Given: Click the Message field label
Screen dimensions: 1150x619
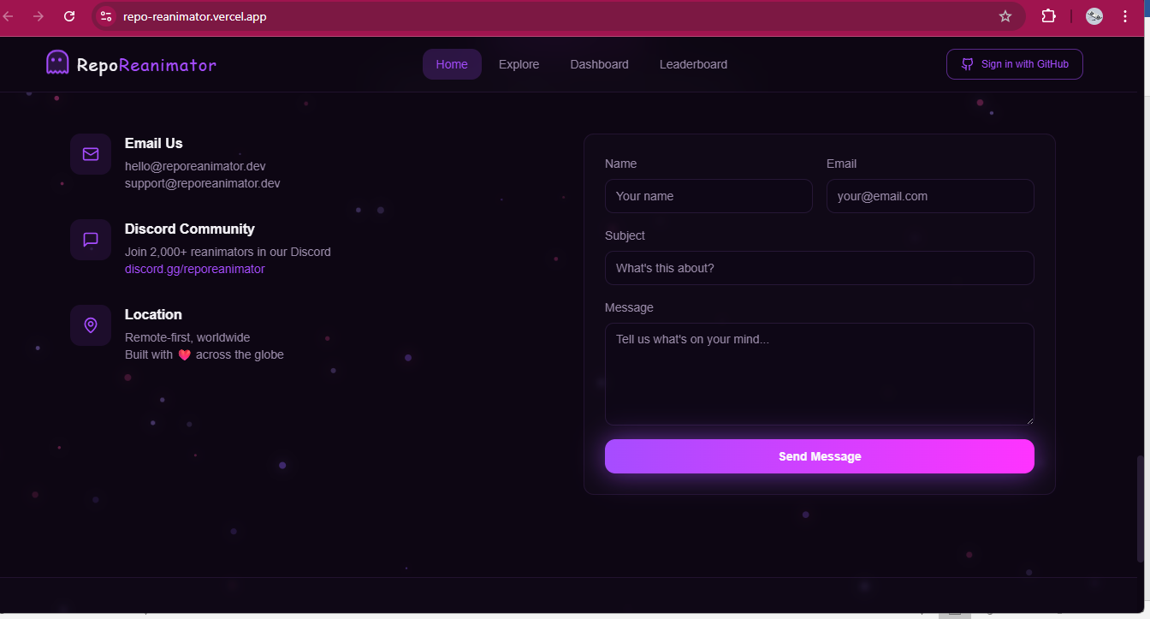Looking at the screenshot, I should pyautogui.click(x=629, y=307).
